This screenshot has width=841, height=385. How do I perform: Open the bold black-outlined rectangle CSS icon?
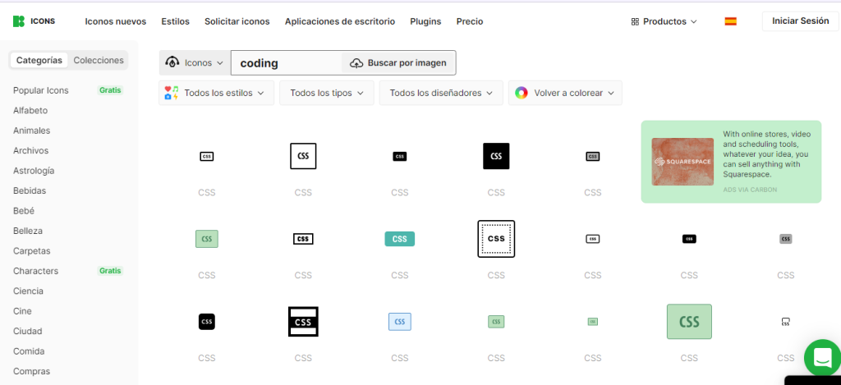click(303, 239)
